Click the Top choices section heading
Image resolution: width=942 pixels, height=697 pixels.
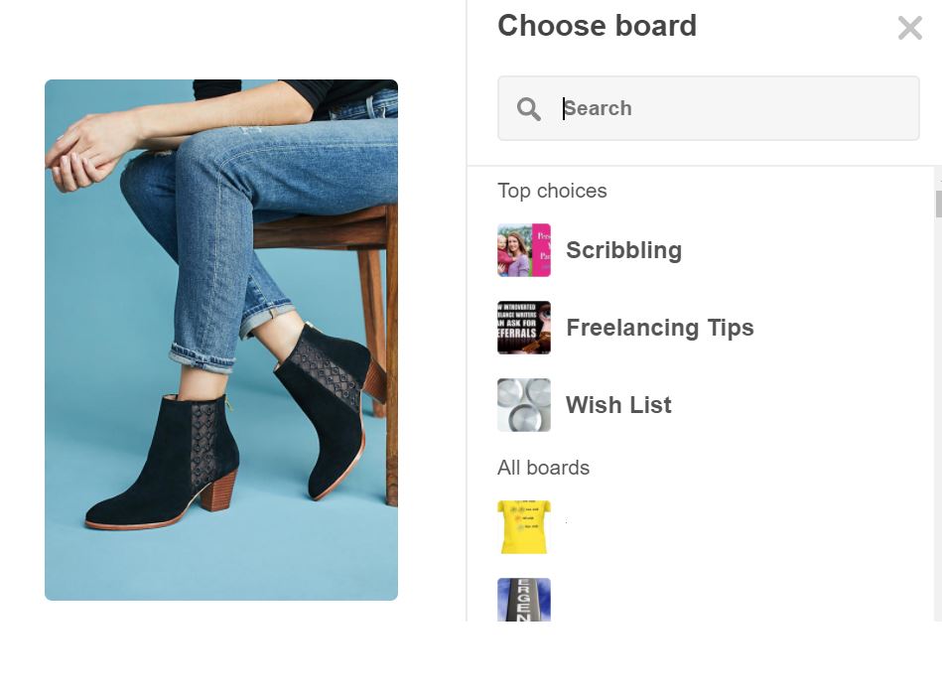click(552, 191)
